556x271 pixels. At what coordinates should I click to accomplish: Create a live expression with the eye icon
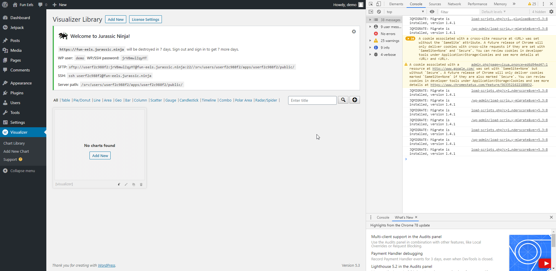point(432,12)
